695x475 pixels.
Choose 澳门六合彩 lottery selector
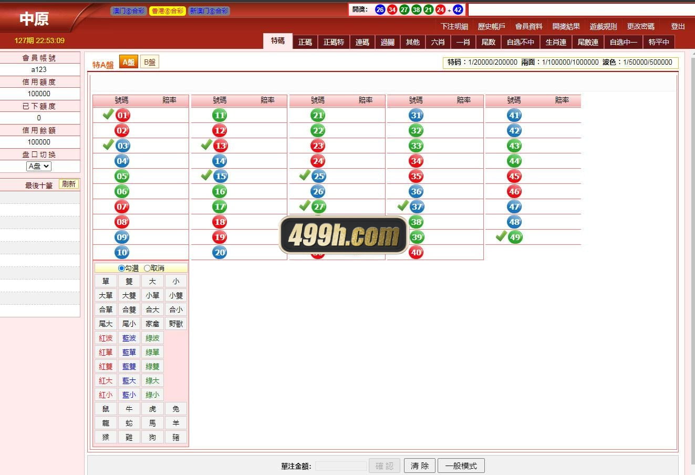click(128, 11)
